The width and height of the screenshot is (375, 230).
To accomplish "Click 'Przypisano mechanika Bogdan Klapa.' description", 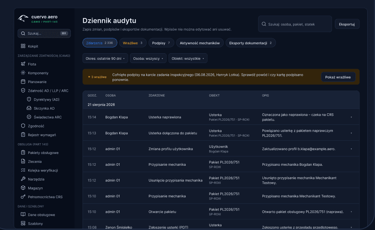I will point(292,165).
